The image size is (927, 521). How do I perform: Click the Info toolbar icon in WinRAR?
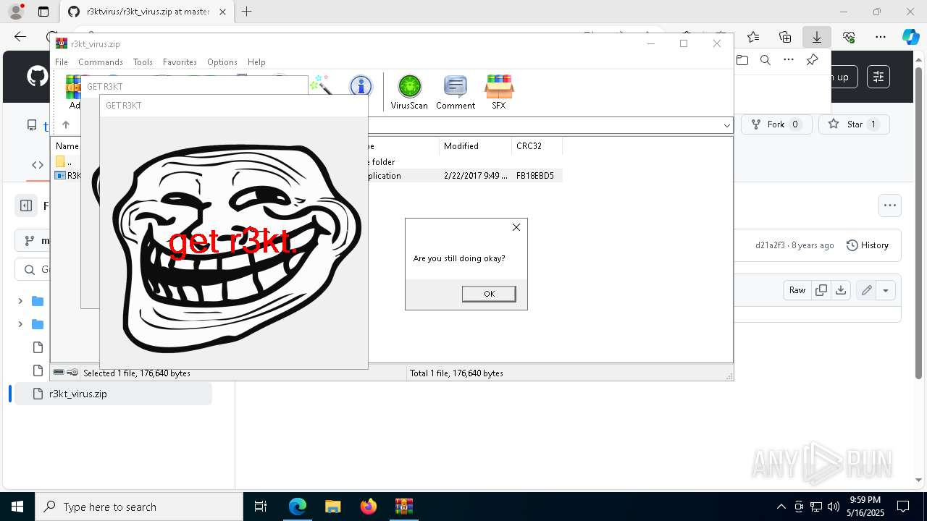[x=361, y=87]
